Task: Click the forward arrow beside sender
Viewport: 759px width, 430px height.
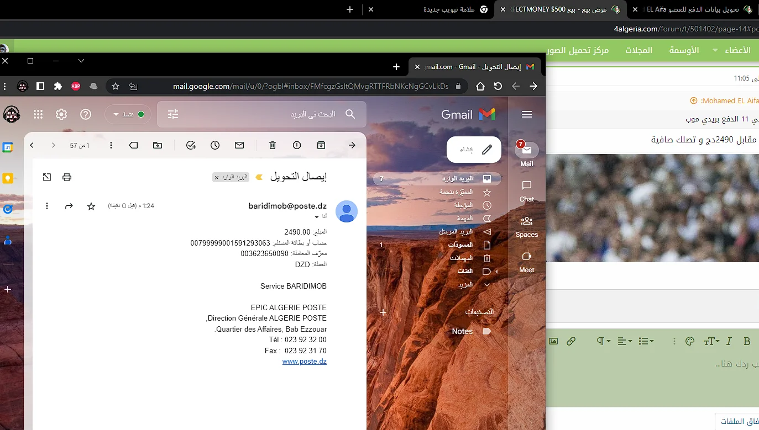Action: 69,206
